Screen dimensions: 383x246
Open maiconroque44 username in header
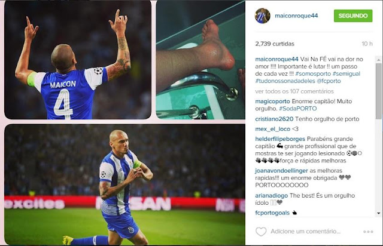(296, 16)
